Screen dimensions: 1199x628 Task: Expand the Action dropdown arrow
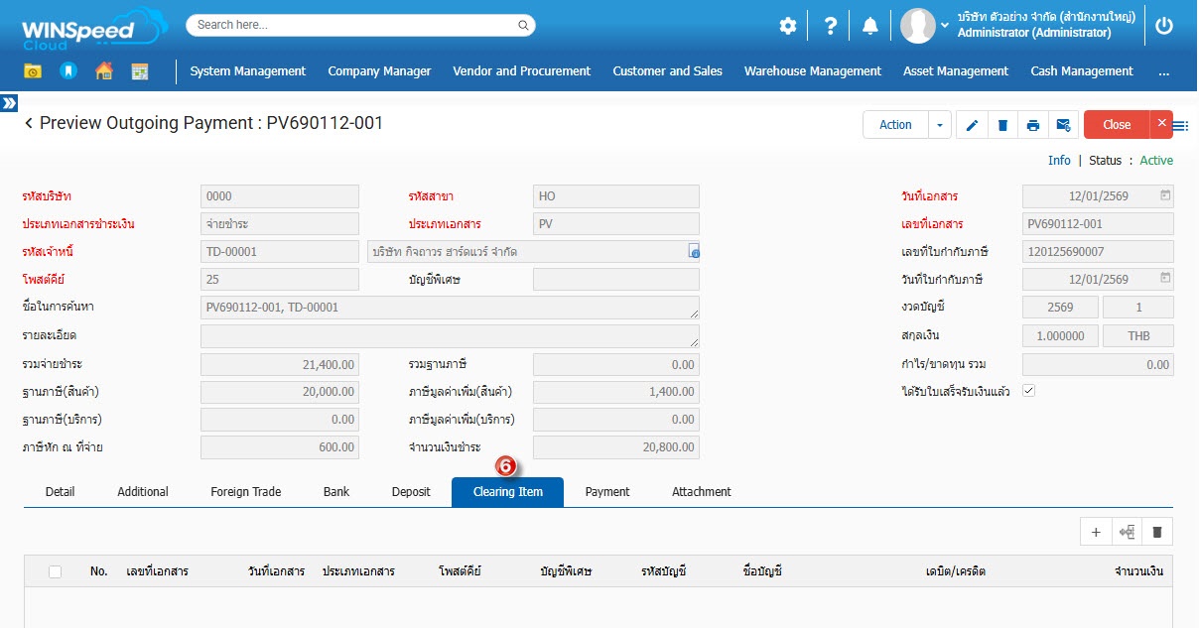(940, 125)
